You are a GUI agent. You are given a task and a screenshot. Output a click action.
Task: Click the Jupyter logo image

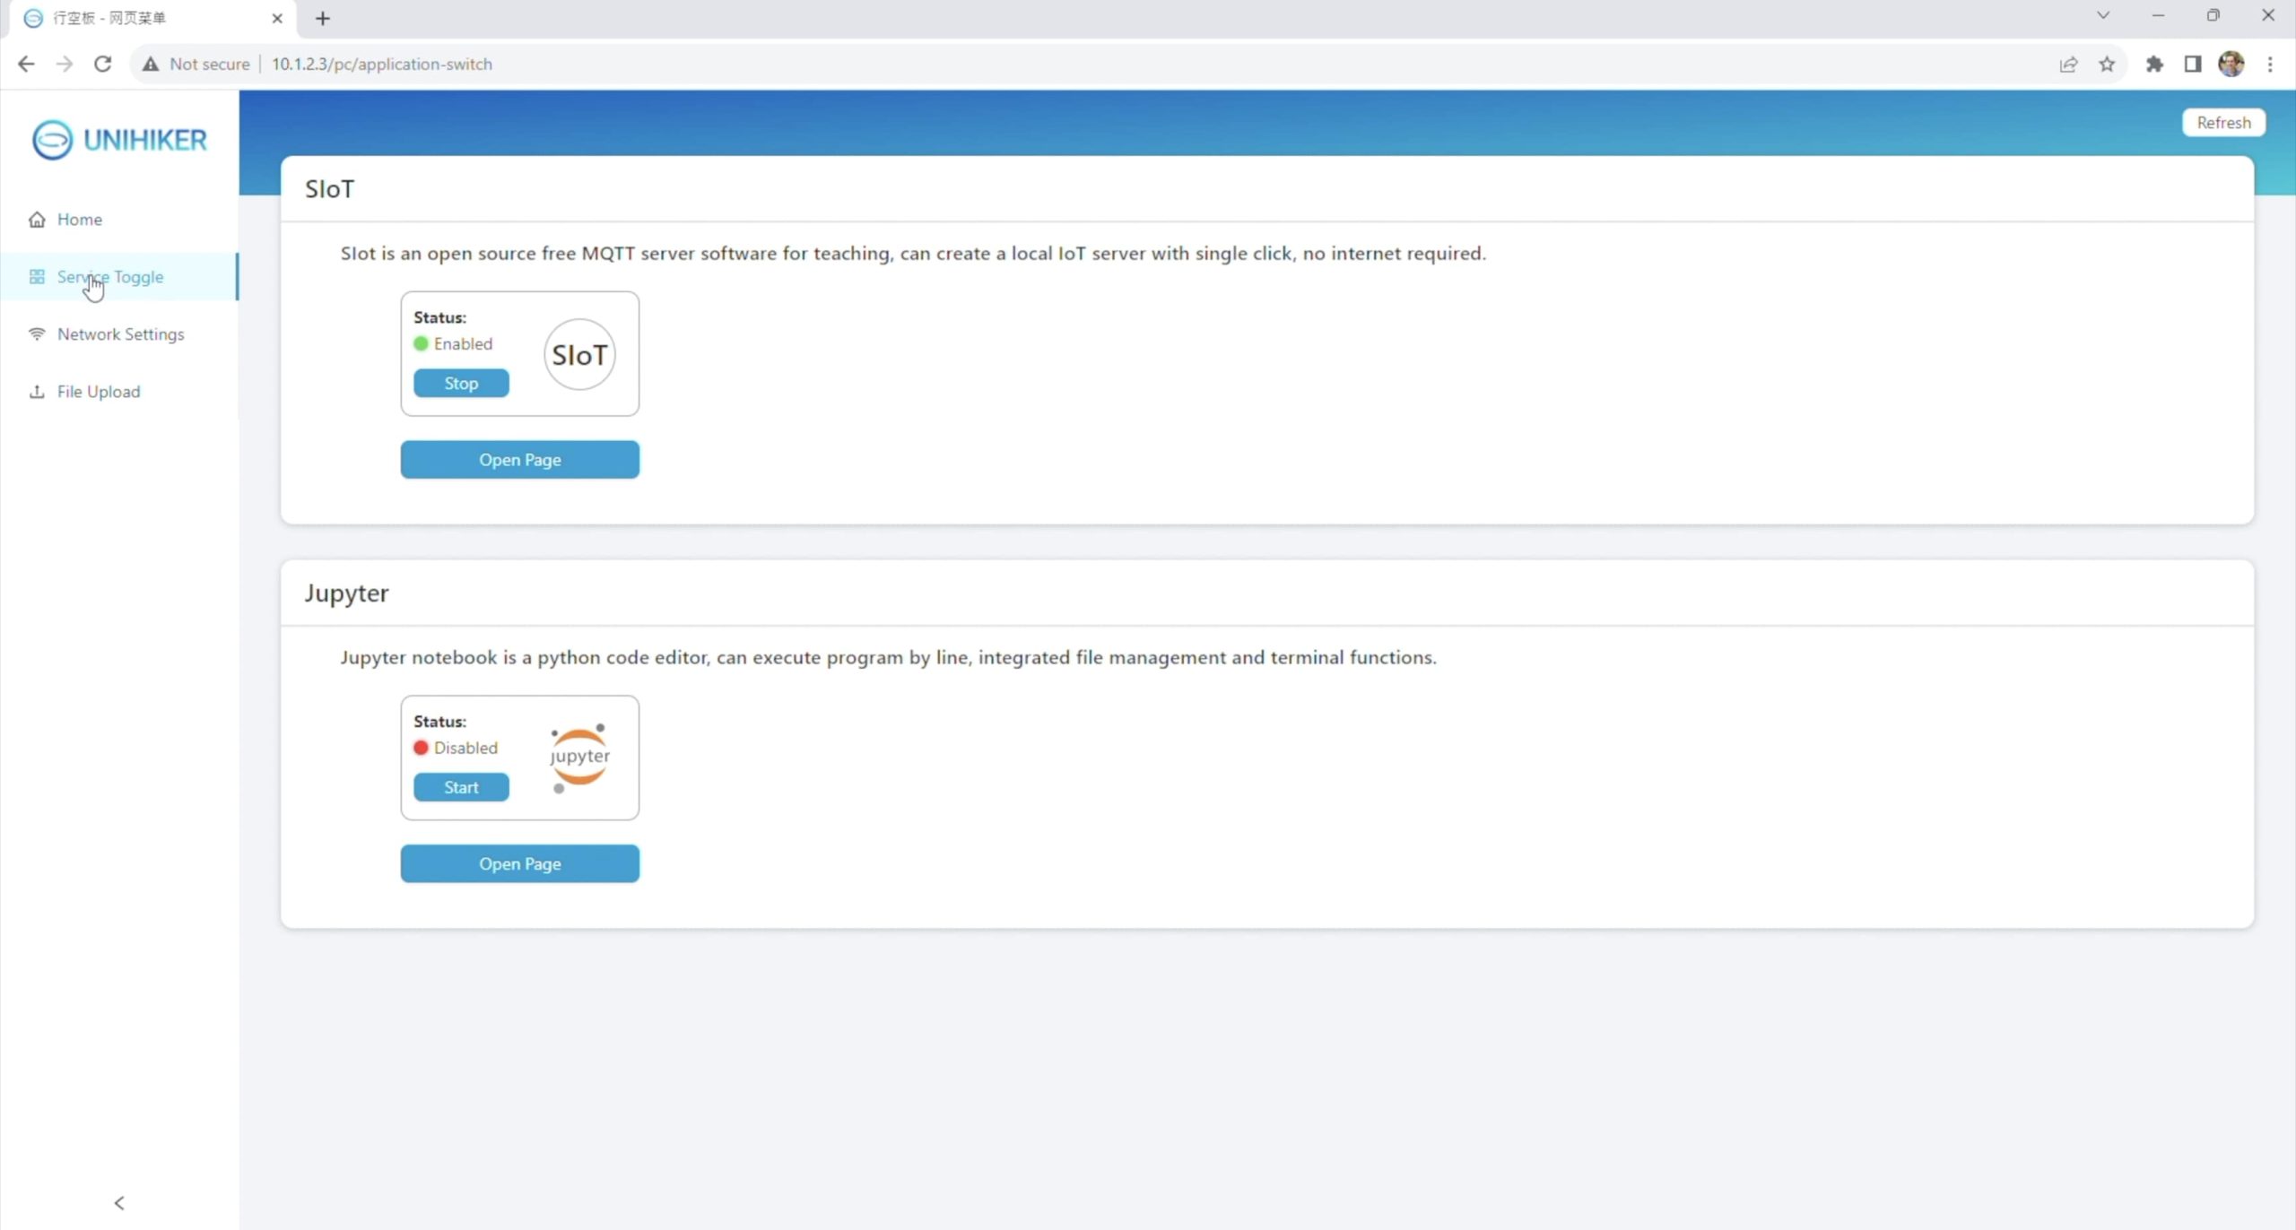(579, 758)
